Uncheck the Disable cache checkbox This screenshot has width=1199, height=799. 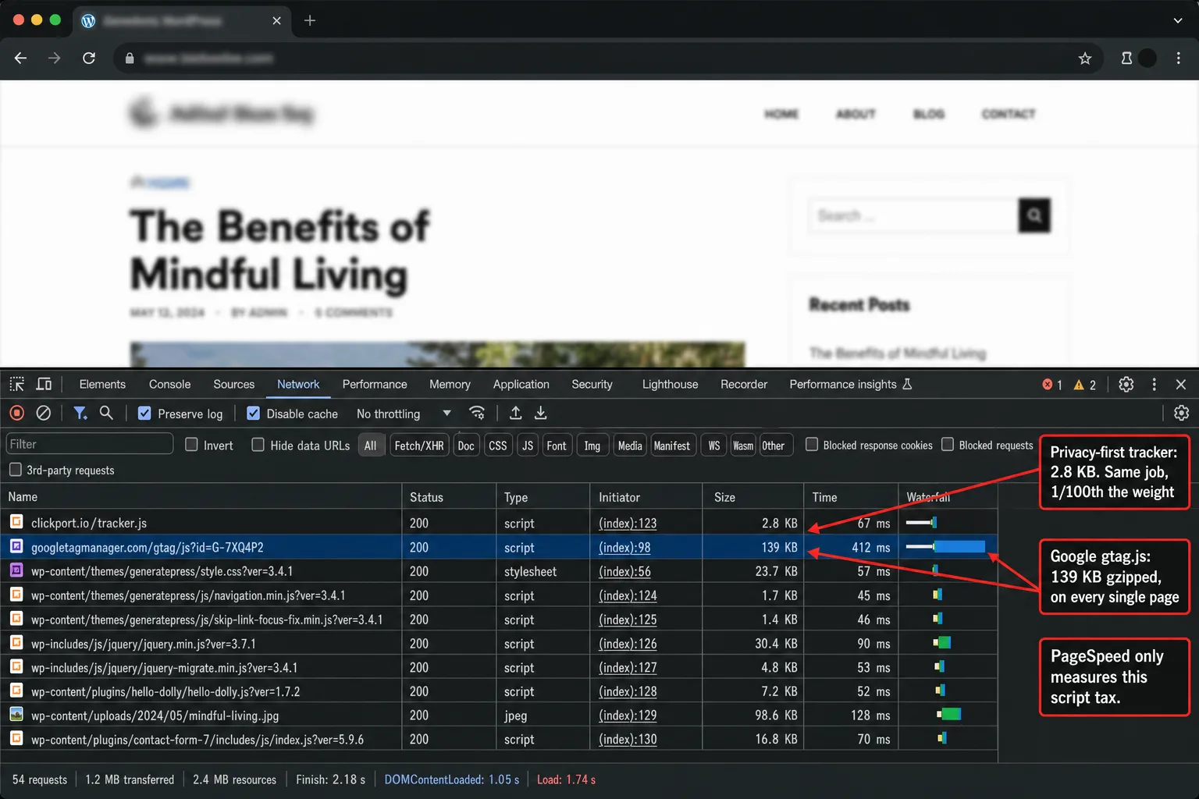[x=254, y=414]
